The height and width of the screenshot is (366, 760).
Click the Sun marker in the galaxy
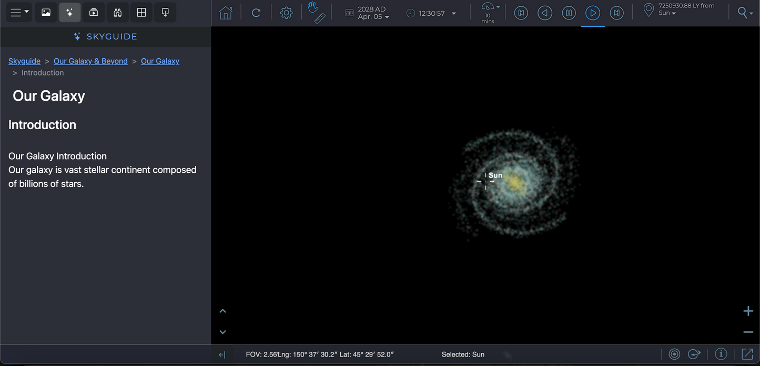(485, 182)
